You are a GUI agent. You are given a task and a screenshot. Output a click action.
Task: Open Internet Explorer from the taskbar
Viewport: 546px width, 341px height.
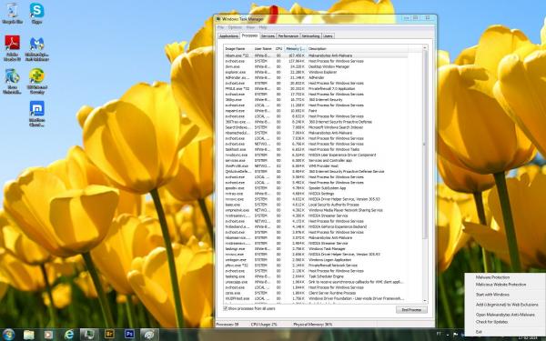[x=69, y=335]
